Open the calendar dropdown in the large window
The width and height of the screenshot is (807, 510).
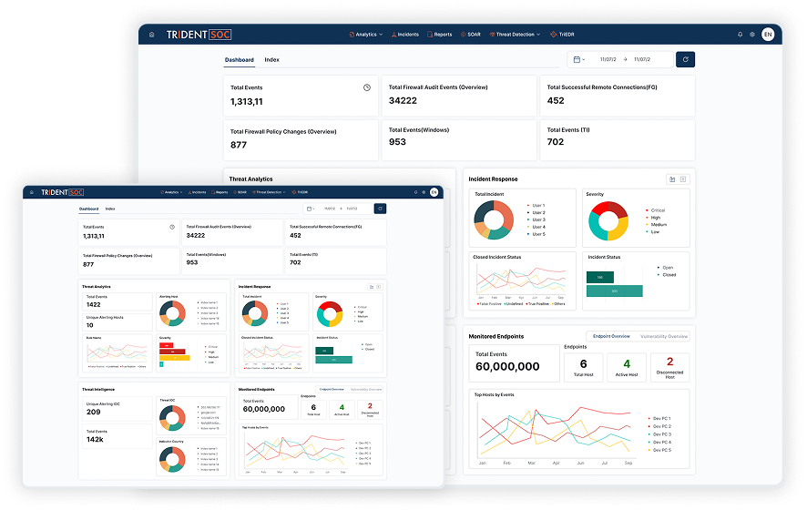(577, 59)
